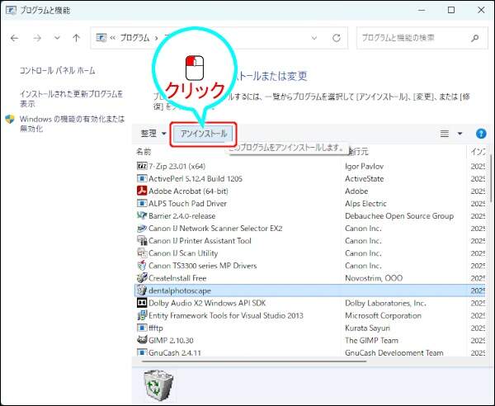Select the Adobe Acrobat icon in list
The height and width of the screenshot is (406, 495).
[x=141, y=191]
